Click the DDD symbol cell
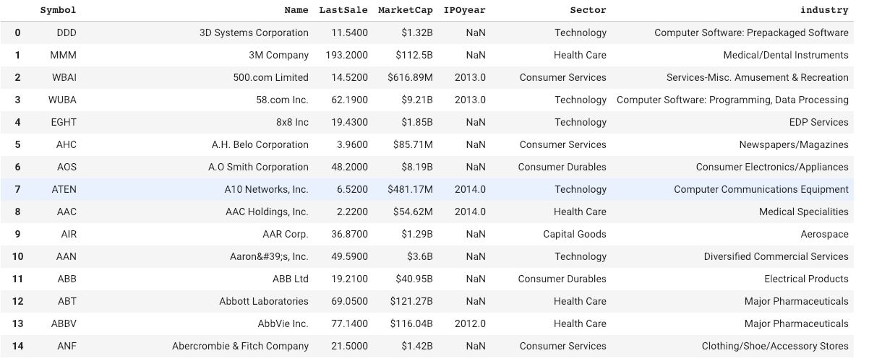Image resolution: width=869 pixels, height=361 pixels. click(67, 32)
